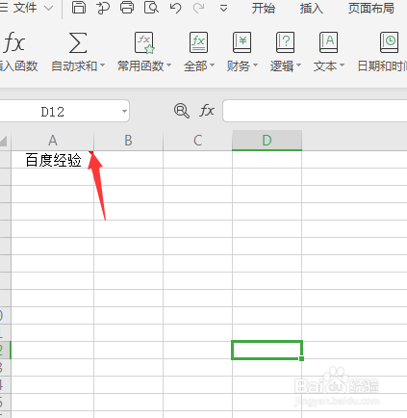Select column B header
Image resolution: width=407 pixels, height=418 pixels.
128,141
